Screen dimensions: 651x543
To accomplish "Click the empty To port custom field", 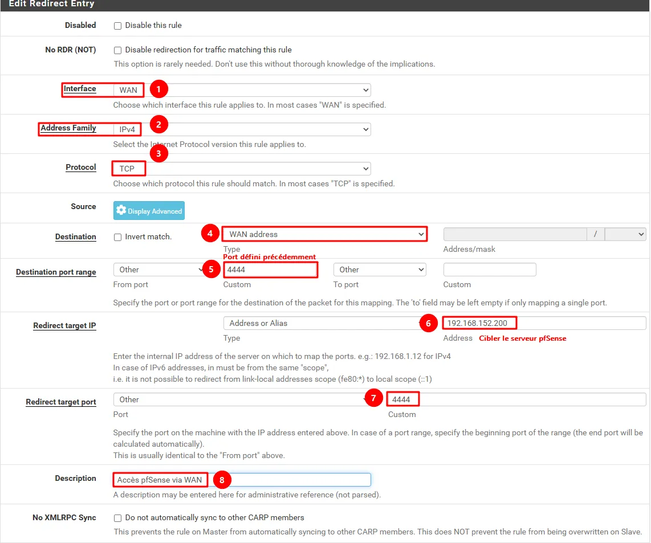I will [x=490, y=270].
